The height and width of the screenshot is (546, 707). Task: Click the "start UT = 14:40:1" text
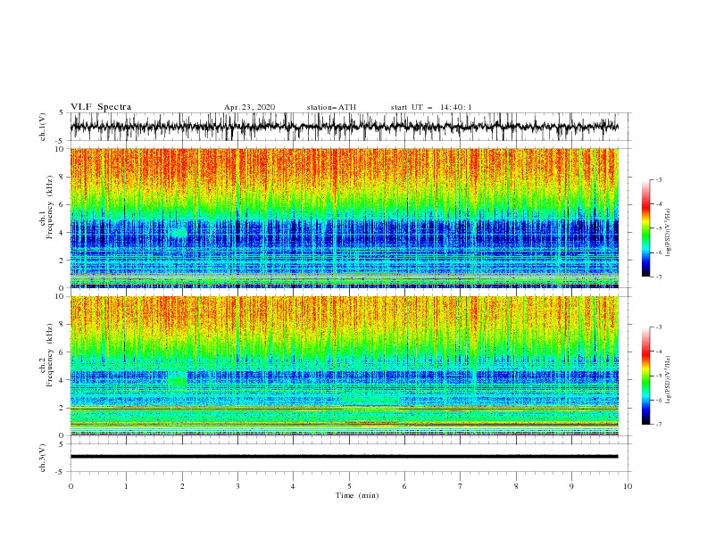pyautogui.click(x=431, y=107)
